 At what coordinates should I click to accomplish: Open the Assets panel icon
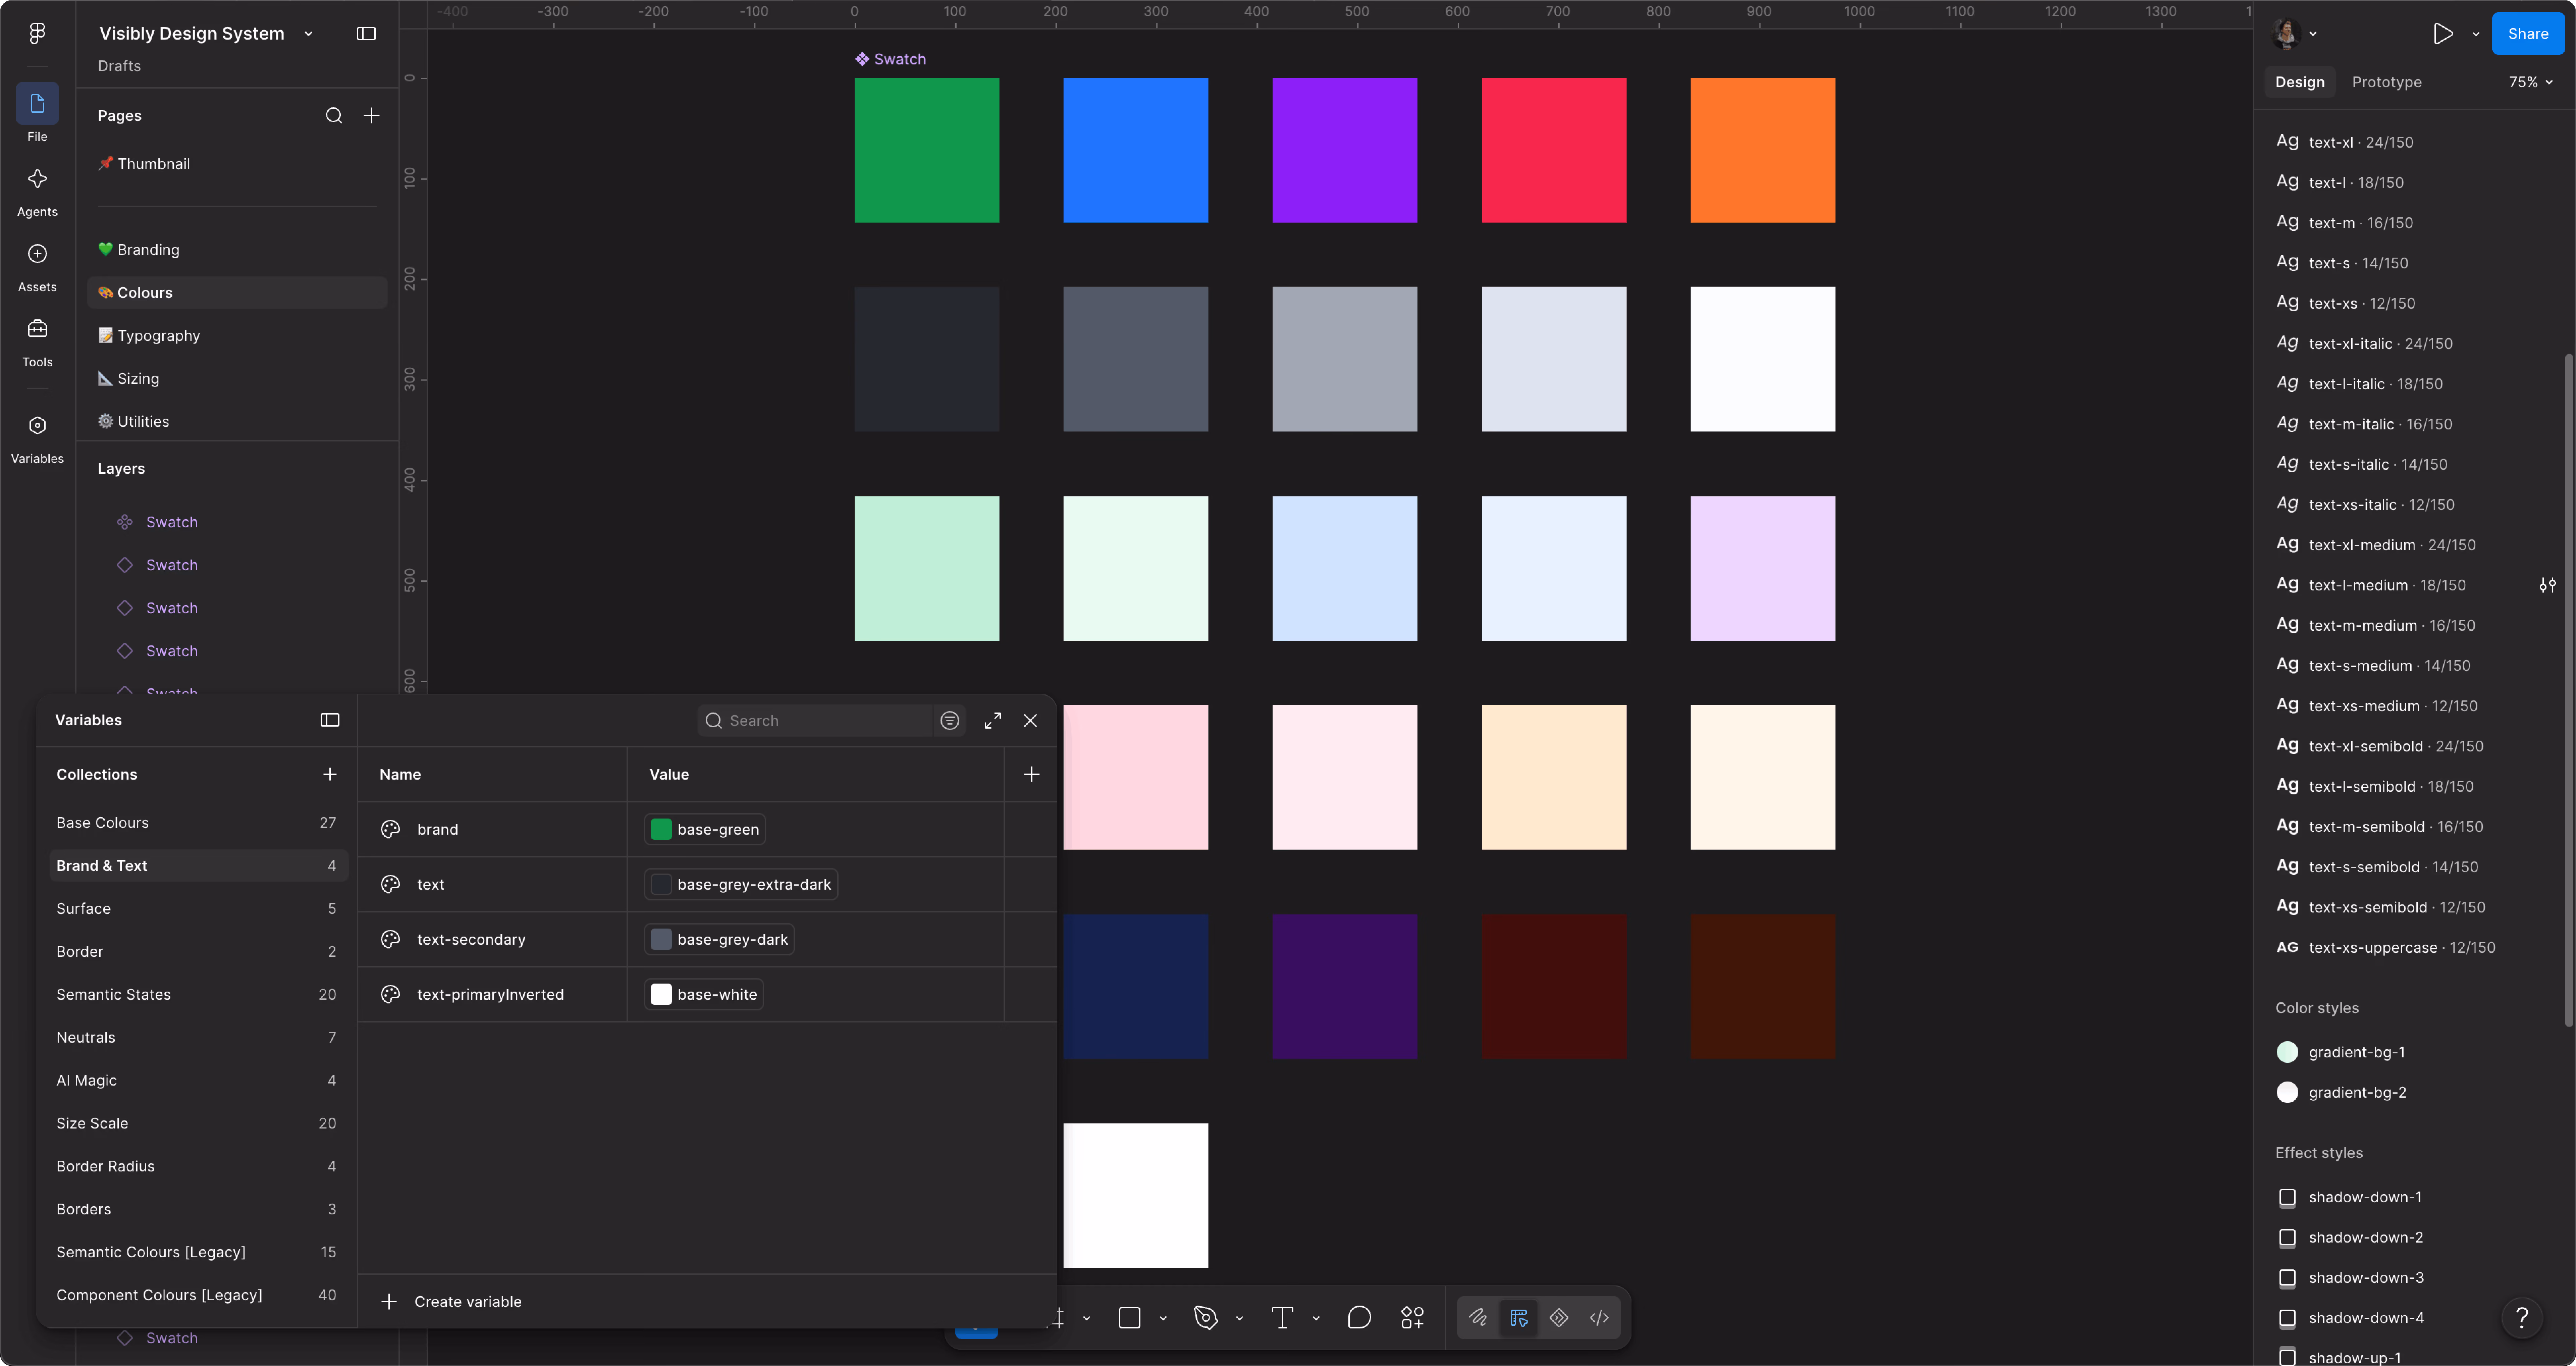tap(37, 254)
